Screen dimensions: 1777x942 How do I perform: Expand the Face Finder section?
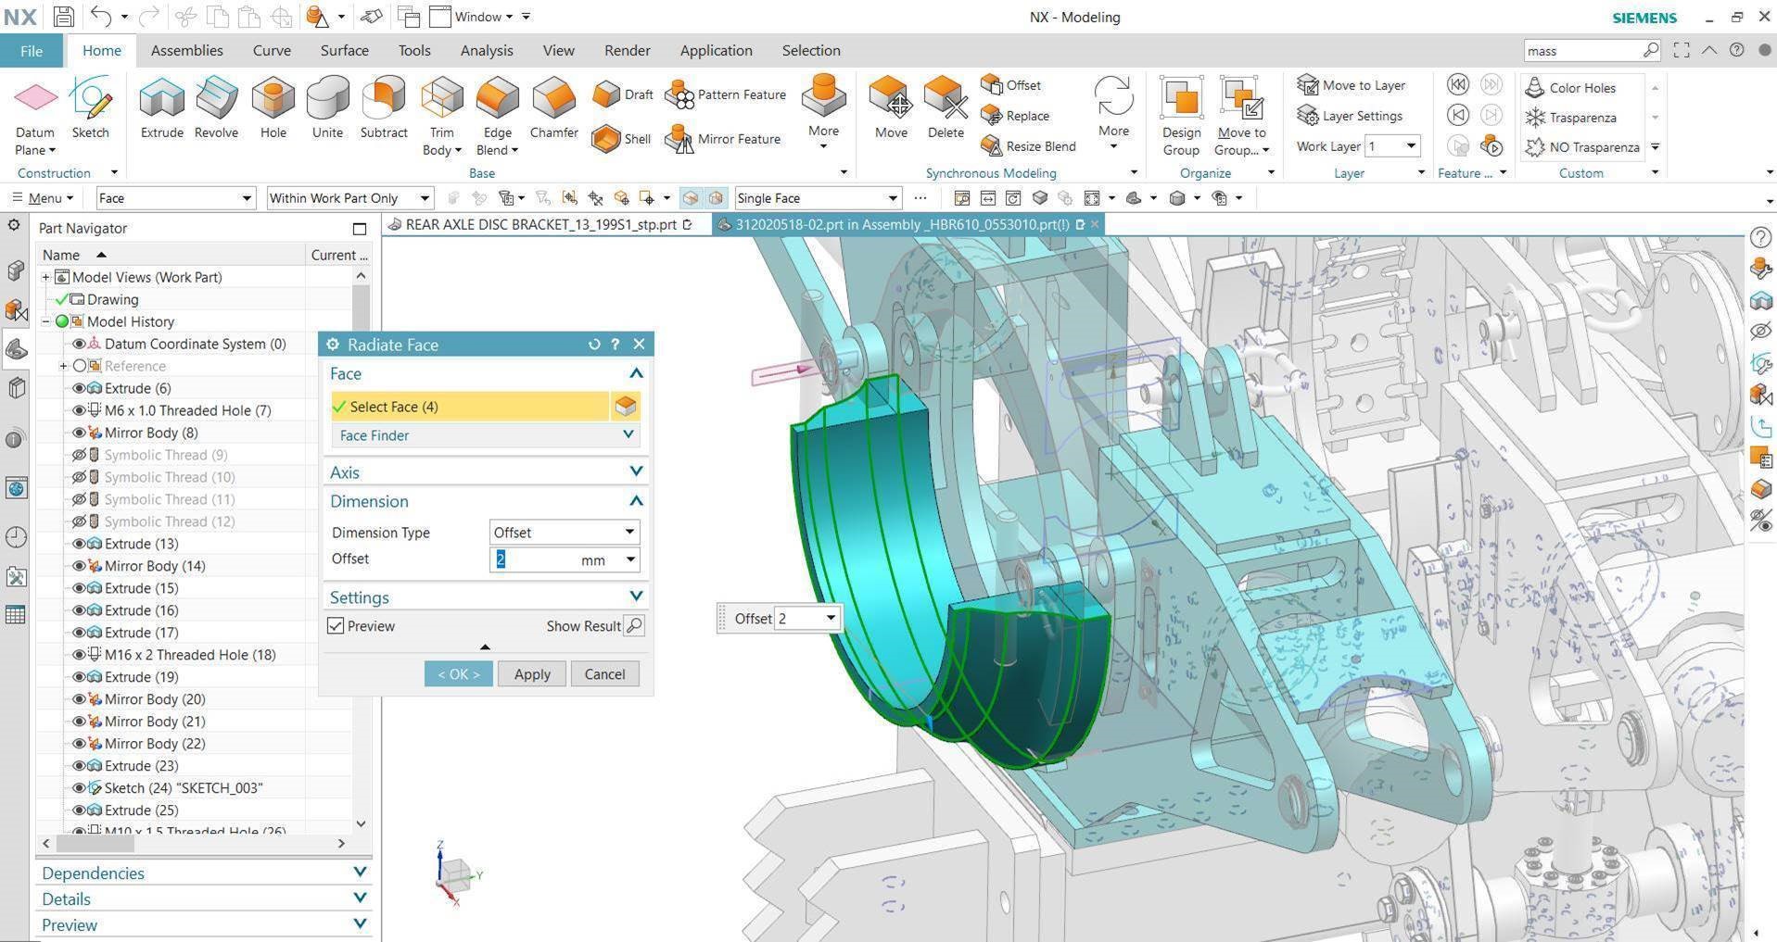(x=628, y=435)
